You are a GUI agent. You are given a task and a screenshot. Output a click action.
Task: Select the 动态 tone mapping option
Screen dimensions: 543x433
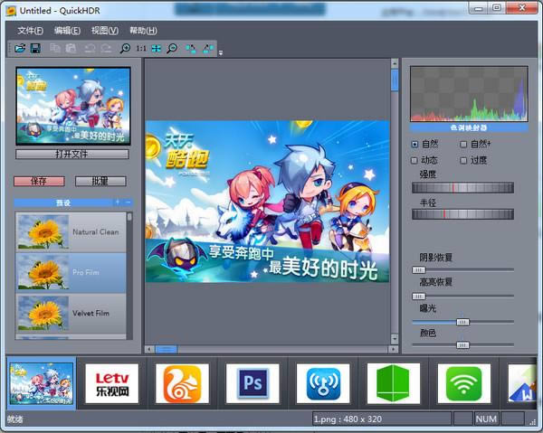[424, 160]
